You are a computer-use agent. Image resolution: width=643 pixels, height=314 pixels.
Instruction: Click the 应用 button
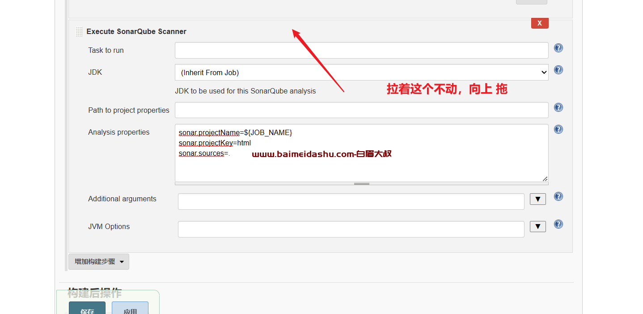[x=130, y=308]
